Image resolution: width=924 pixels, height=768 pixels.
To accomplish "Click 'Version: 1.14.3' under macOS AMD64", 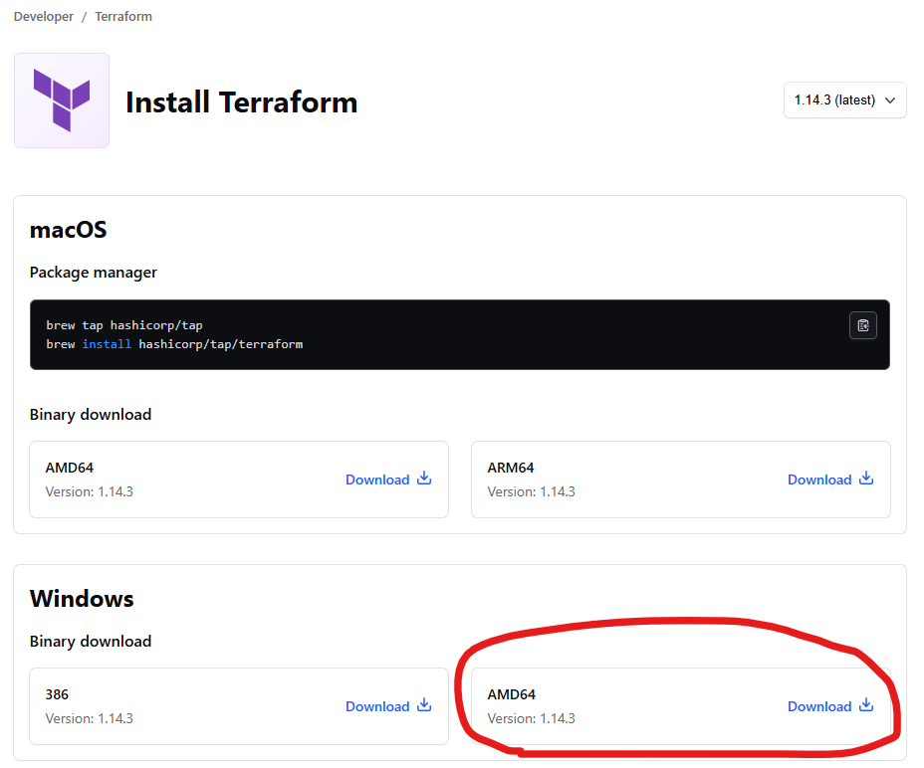I will (x=89, y=491).
